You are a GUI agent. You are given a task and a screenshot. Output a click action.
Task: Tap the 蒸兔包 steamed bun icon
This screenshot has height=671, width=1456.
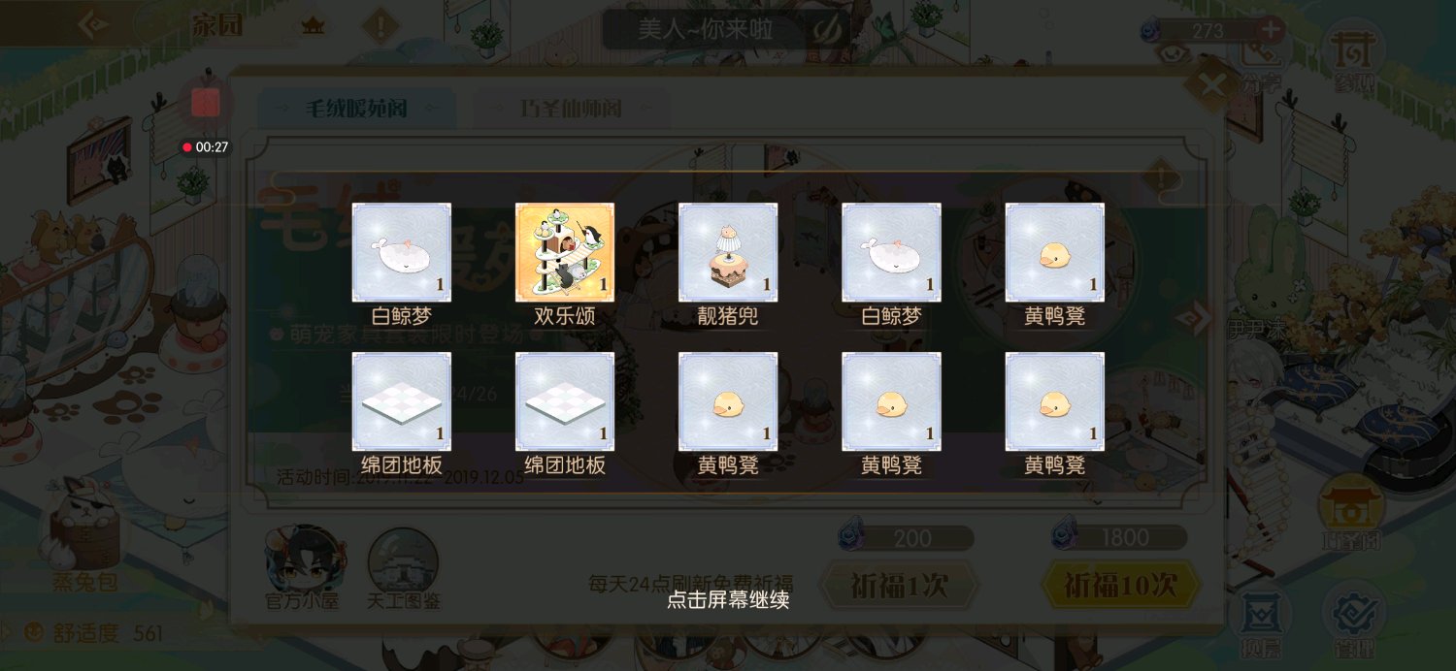click(x=84, y=536)
